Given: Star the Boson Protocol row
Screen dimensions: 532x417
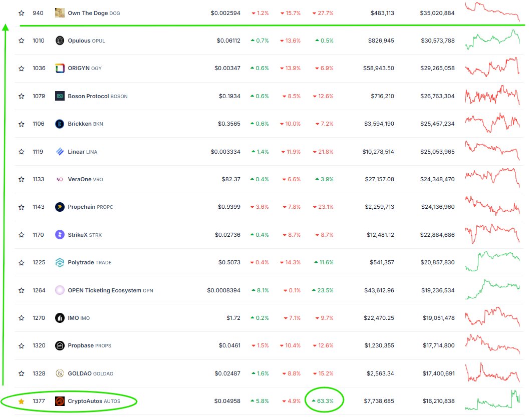Looking at the screenshot, I should 22,96.
